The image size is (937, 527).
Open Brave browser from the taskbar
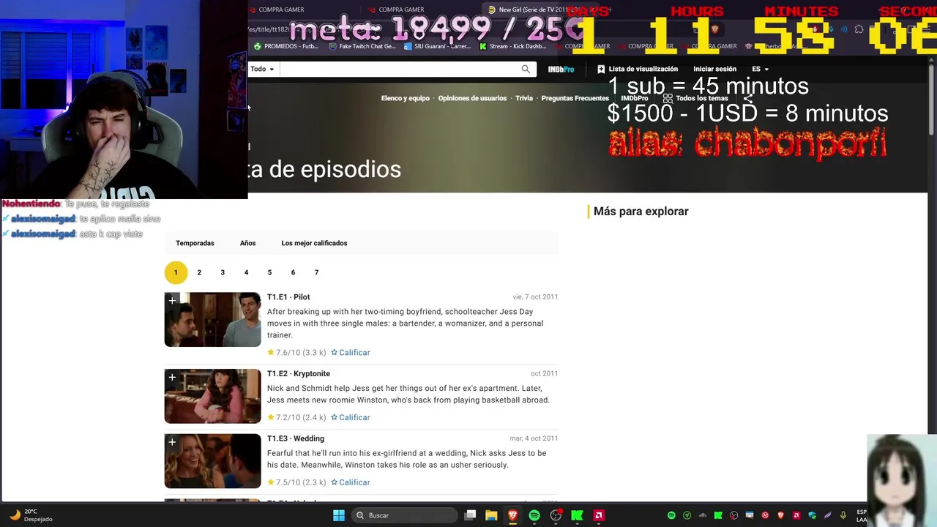(x=513, y=515)
